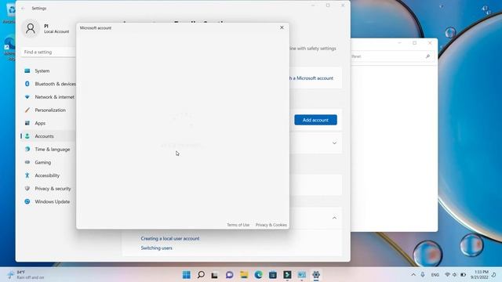Click the volume tray icon
Screen dimensions: 502x282
tap(455, 275)
